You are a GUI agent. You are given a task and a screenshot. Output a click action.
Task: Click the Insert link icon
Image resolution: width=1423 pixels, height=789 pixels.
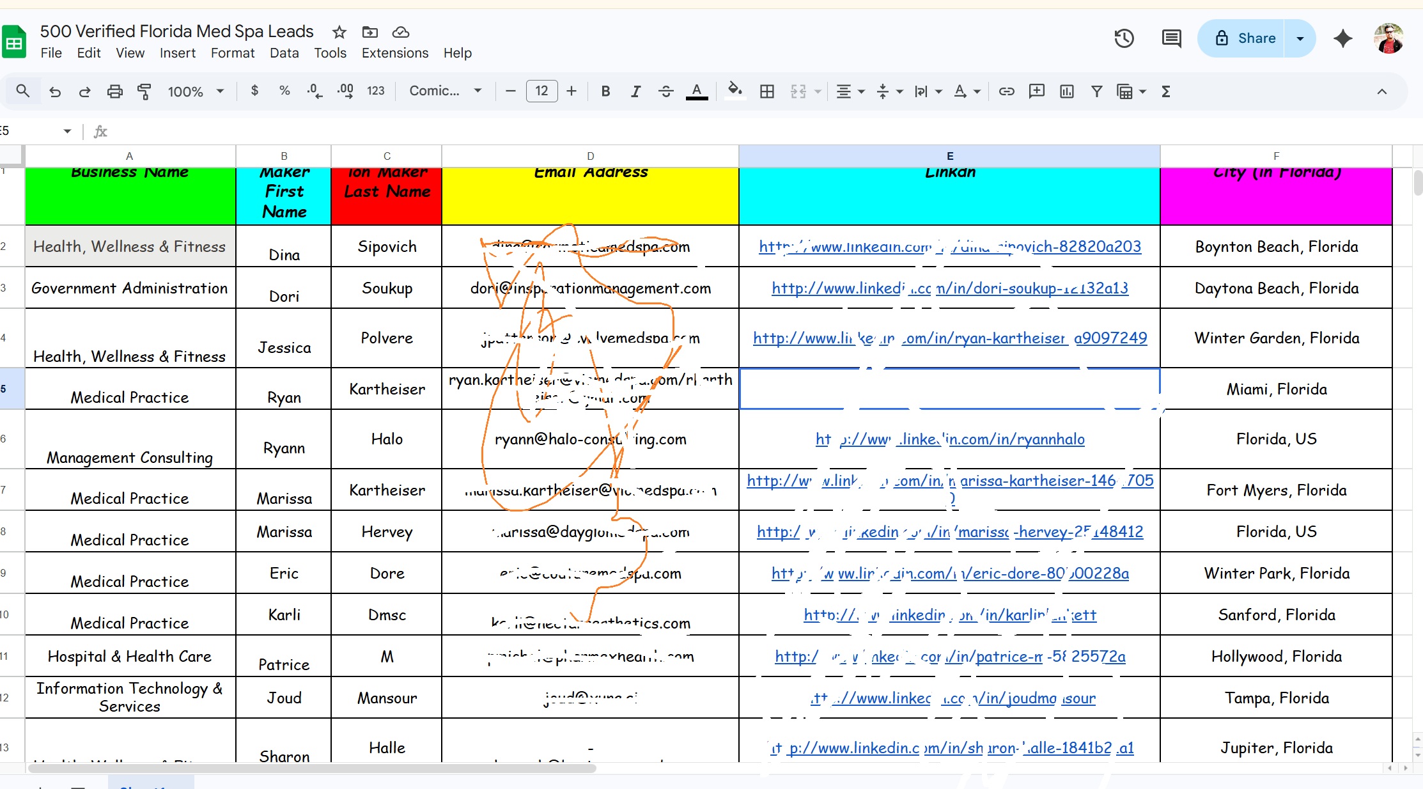pos(1006,91)
